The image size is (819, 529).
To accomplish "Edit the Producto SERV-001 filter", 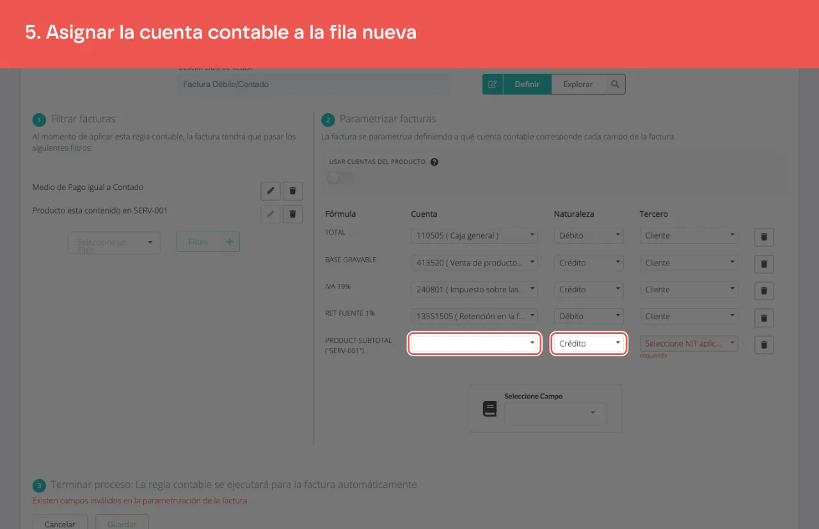I will 271,214.
